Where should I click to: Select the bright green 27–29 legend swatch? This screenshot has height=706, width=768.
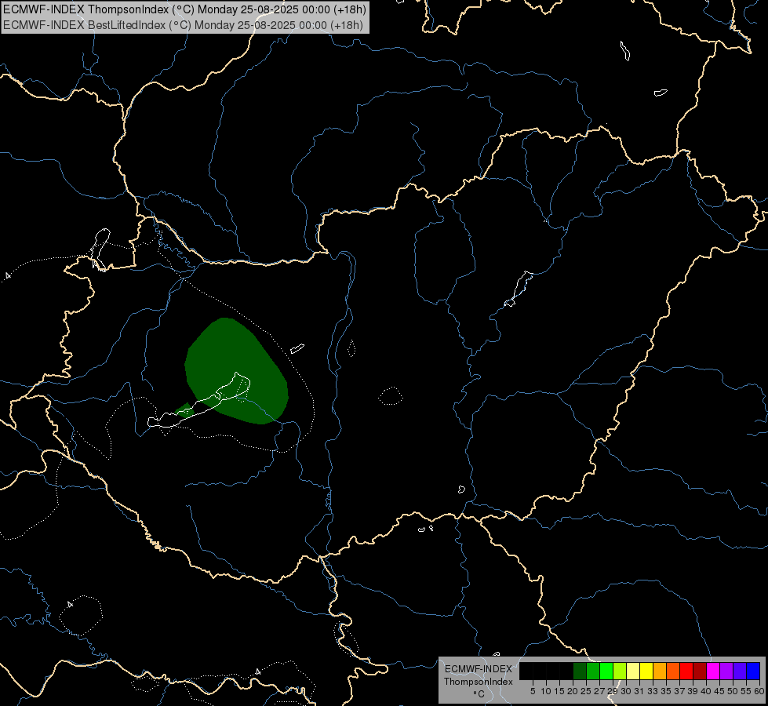coord(606,671)
